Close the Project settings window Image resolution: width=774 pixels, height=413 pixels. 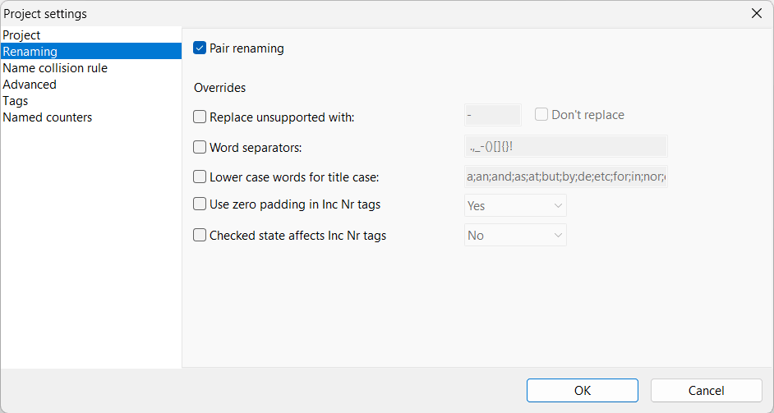(756, 13)
